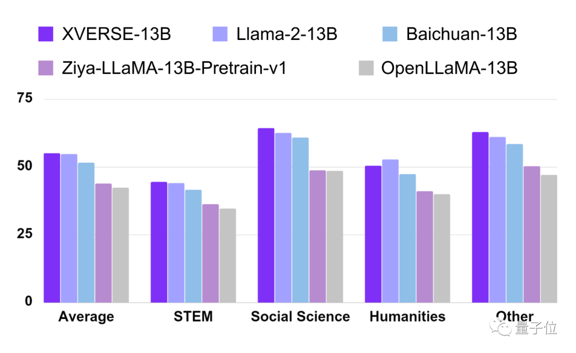Click the Average category axis label

tap(86, 316)
